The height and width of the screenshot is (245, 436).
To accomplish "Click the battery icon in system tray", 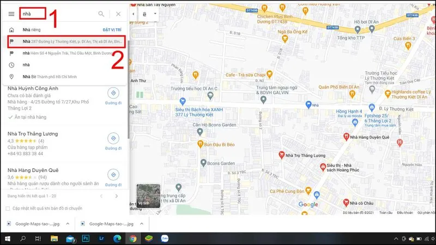I will (x=419, y=239).
